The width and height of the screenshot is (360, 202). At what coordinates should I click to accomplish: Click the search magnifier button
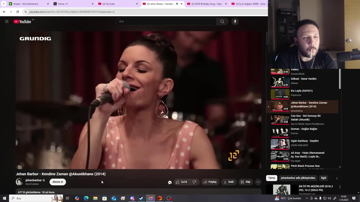pos(222,22)
